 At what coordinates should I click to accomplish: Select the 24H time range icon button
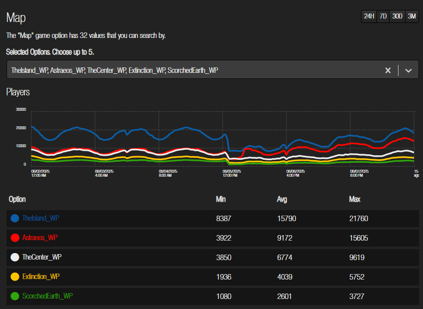pos(368,16)
